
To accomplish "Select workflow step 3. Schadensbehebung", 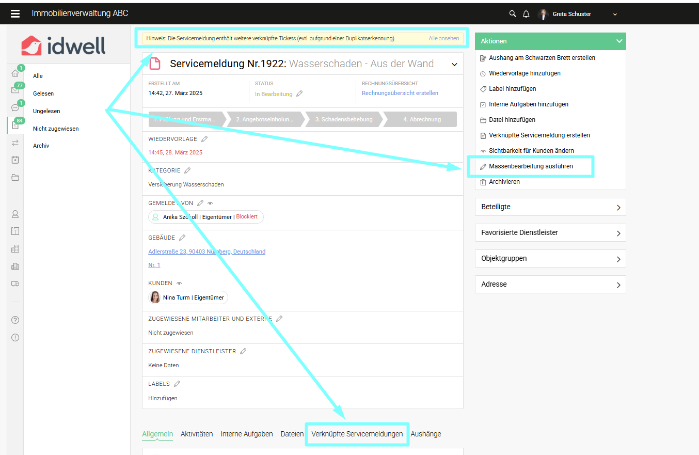I will pyautogui.click(x=344, y=119).
